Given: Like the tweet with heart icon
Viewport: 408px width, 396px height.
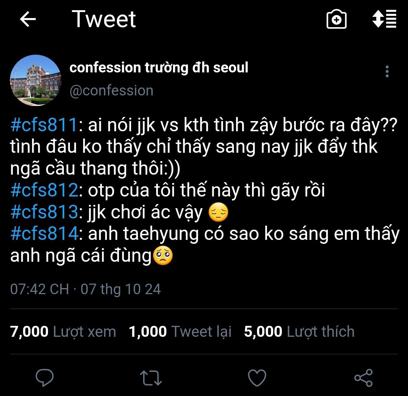Looking at the screenshot, I should pos(257,378).
